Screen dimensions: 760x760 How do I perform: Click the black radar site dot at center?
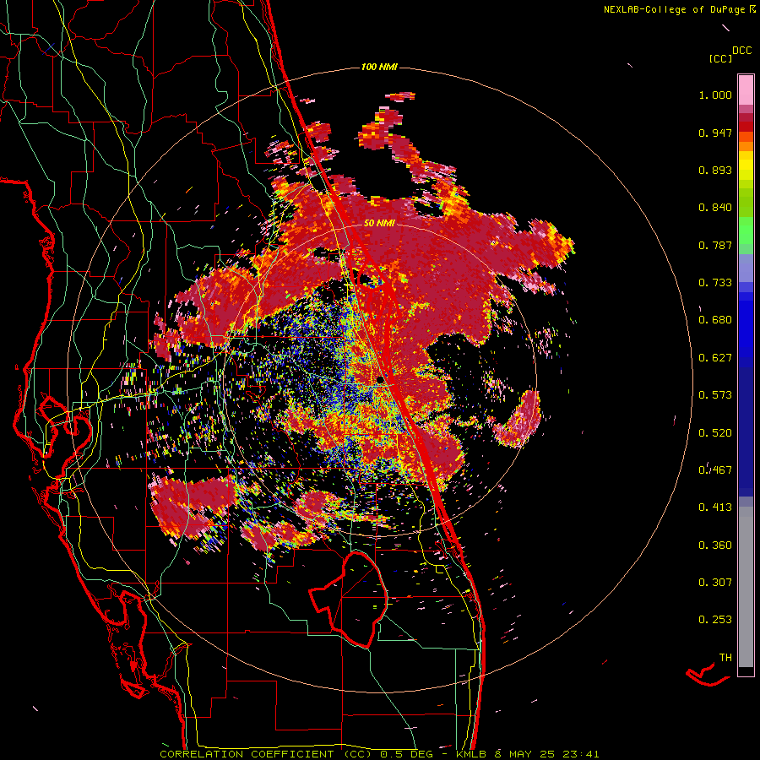point(381,379)
